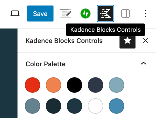The height and width of the screenshot is (118, 156).
Task: Close the Kadence Blocks Controls panel
Action: 145,41
